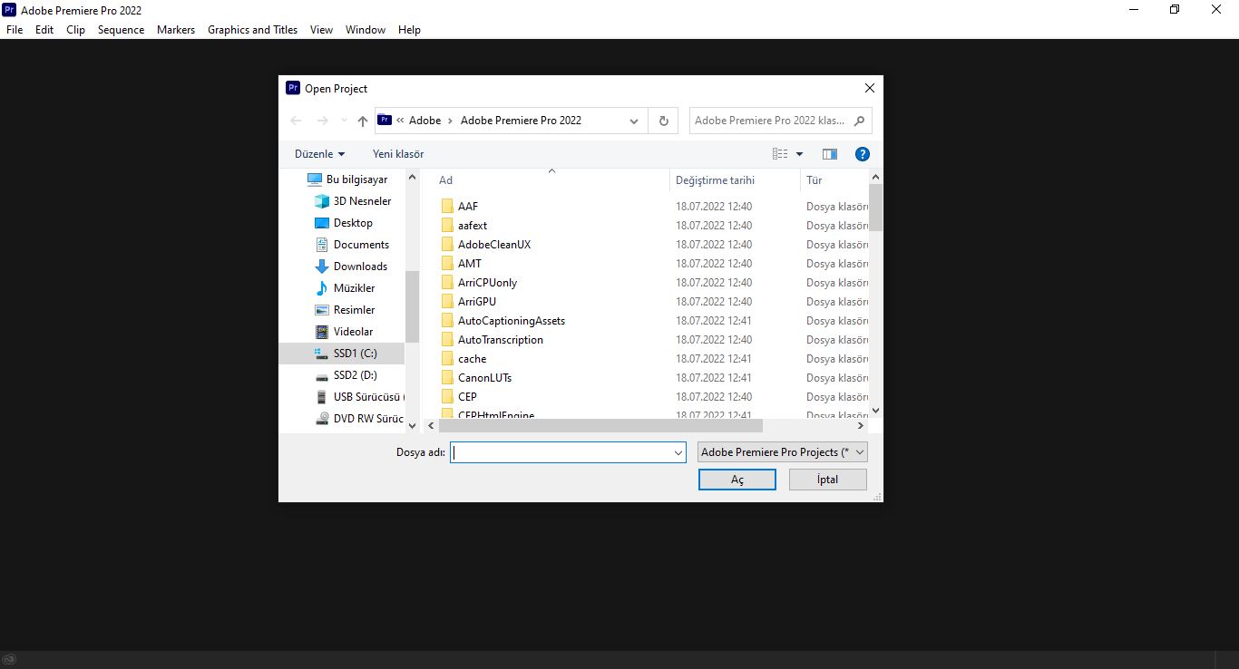Select the SSD2 (D:) drive
Viewport: 1239px width, 669px height.
(x=346, y=375)
